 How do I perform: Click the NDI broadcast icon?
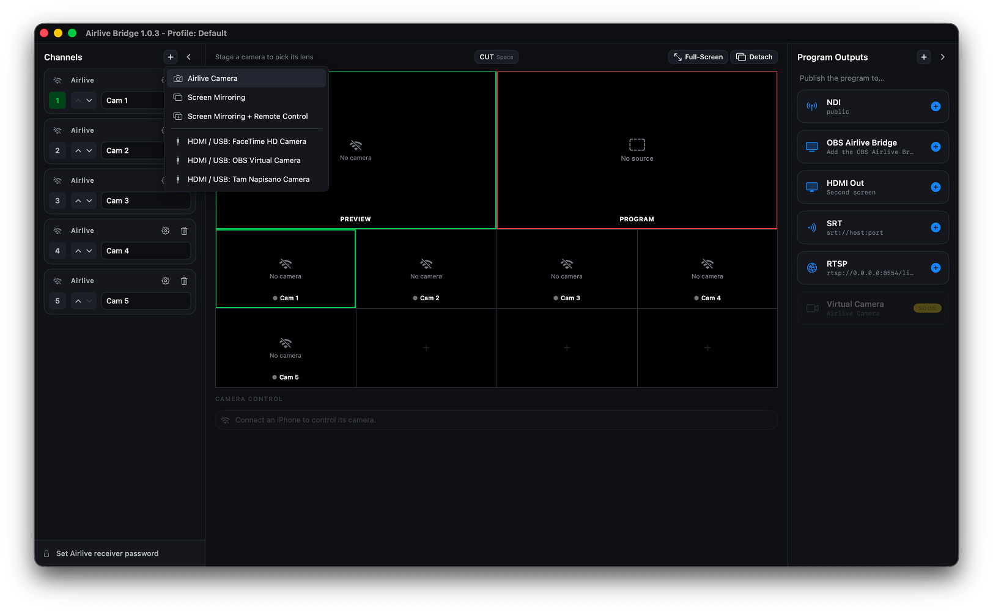point(812,106)
